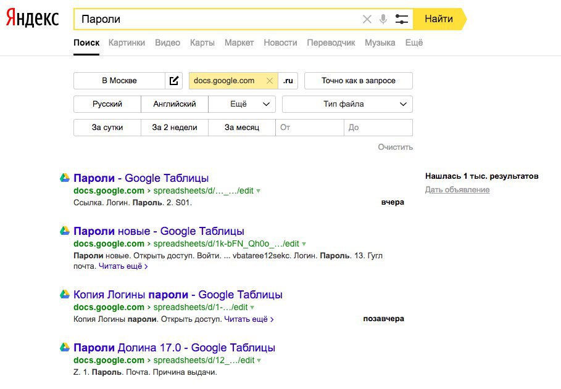Click docs.google.com under Пароли Долина 17.0 result
Screen dimensions: 561x389
click(x=109, y=360)
